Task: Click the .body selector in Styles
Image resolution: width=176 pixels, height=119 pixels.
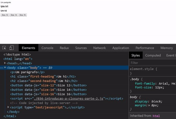Action: (134, 79)
